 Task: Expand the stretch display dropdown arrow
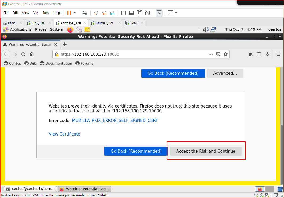(x=176, y=13)
